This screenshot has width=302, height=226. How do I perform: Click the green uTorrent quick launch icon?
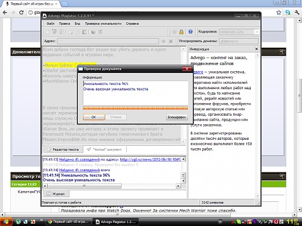pos(18,222)
